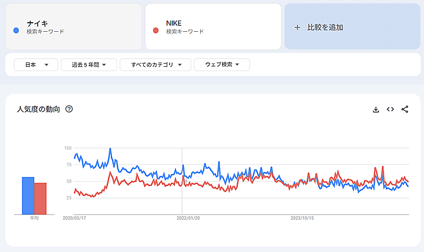Click the plus icon to add comparison
The image size is (424, 252).
(297, 27)
